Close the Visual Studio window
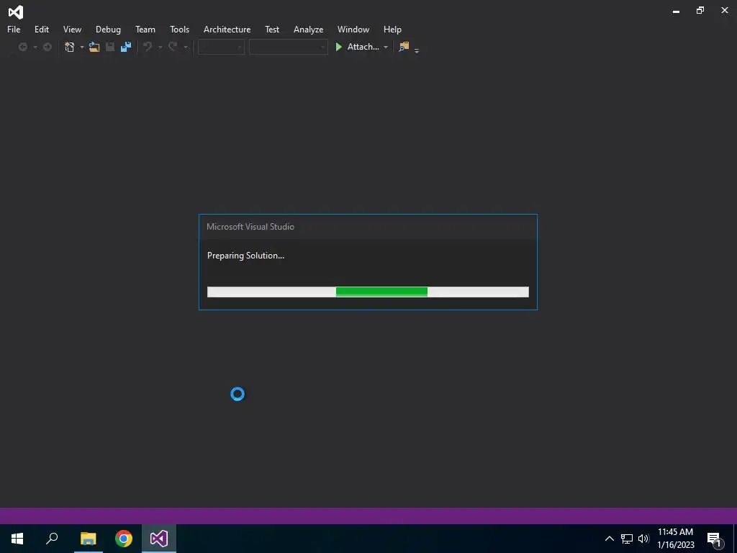The image size is (737, 553). (725, 10)
